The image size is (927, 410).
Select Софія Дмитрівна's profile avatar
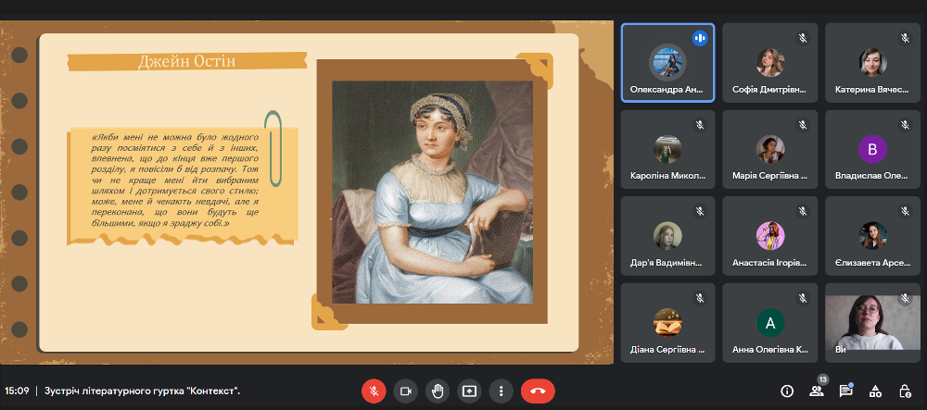coord(770,63)
